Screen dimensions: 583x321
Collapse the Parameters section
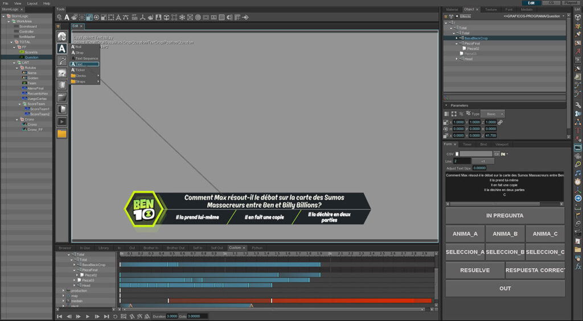click(447, 105)
